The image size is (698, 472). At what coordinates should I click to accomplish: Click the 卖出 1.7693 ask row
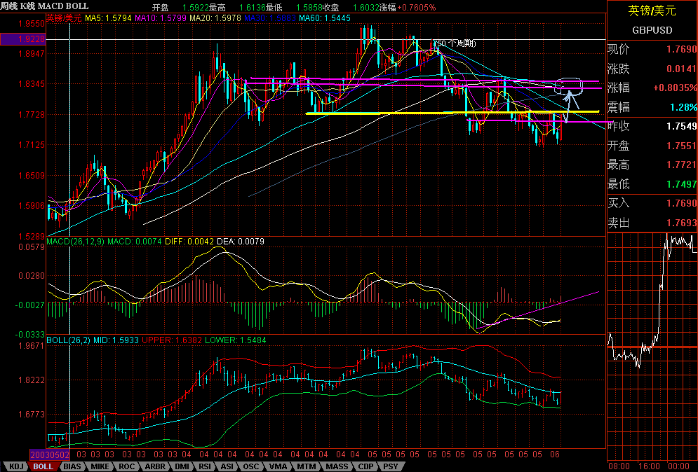click(x=652, y=223)
